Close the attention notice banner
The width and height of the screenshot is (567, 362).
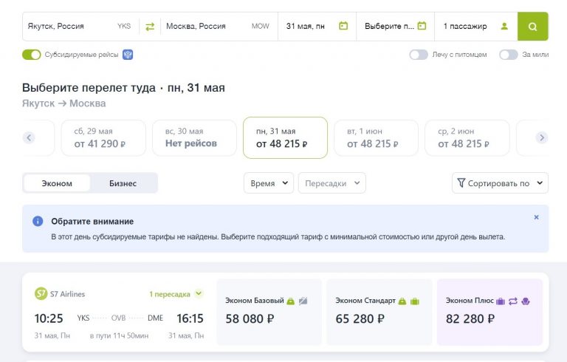pos(536,217)
